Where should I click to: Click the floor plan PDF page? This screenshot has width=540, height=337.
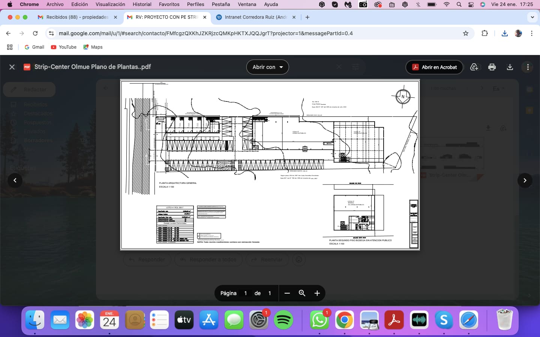(270, 165)
